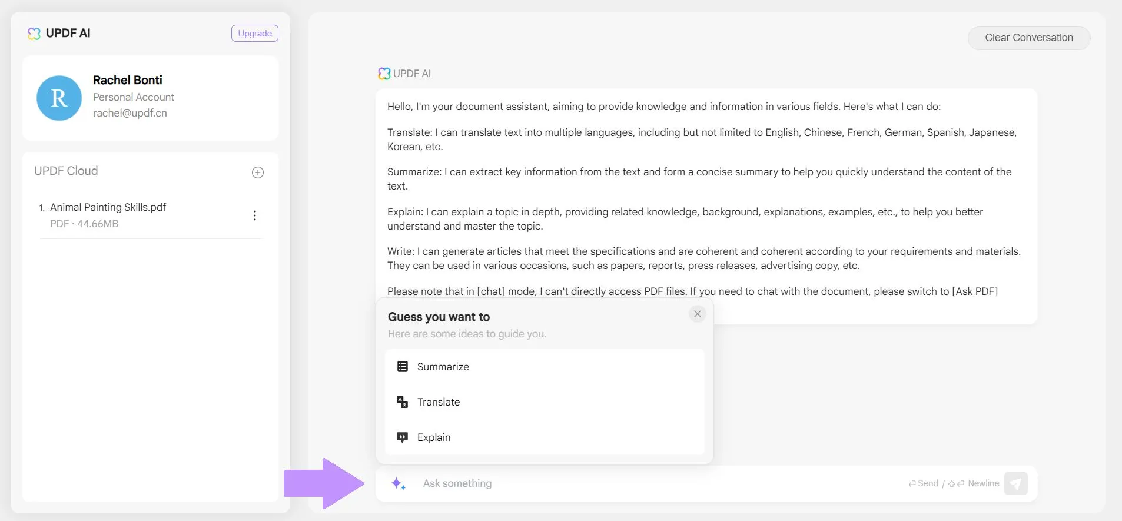The height and width of the screenshot is (521, 1122).
Task: Click the UPDF AI logo in sidebar
Action: click(34, 34)
